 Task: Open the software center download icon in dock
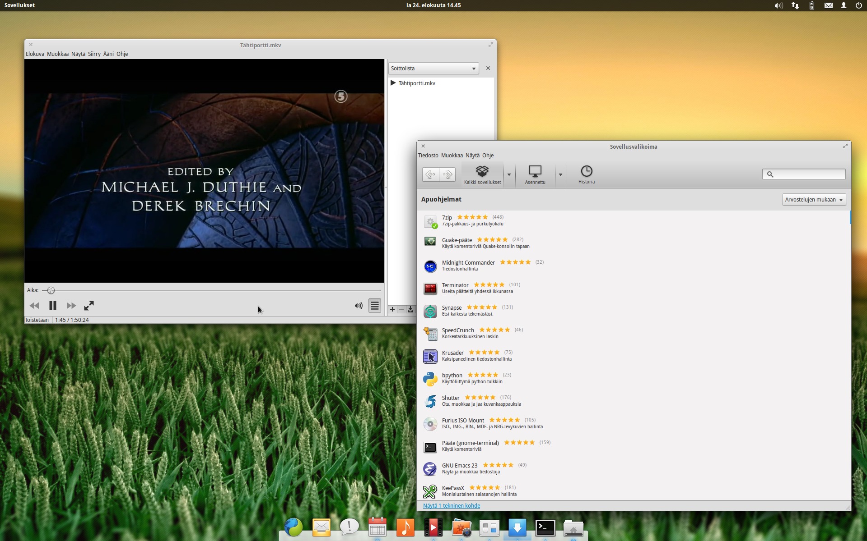(517, 527)
